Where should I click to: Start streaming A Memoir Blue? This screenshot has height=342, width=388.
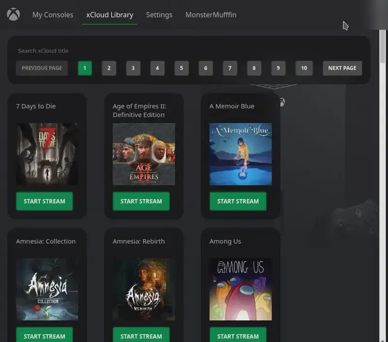[238, 201]
